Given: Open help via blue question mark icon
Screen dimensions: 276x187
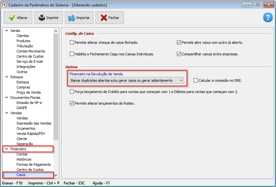Looking at the screenshot, I should coord(268,18).
